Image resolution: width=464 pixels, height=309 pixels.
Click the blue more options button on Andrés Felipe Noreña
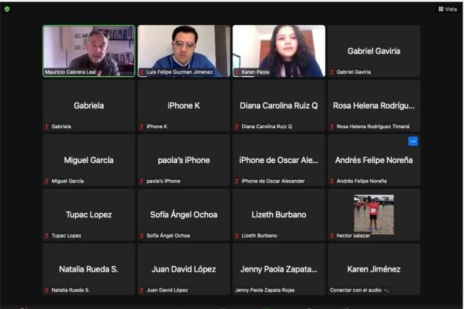[413, 141]
